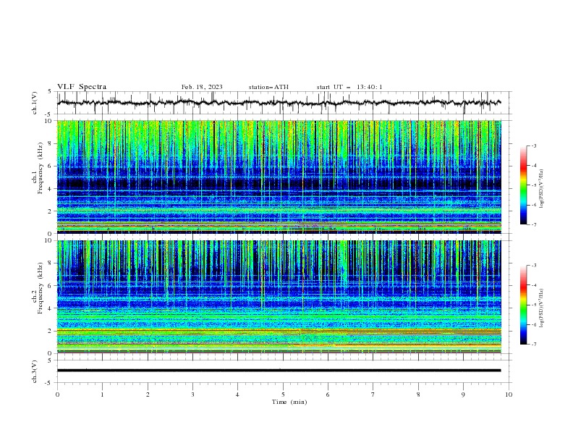Click the date "Feb. 18, 2023"
Screen dimensions: 573x443
[202, 87]
